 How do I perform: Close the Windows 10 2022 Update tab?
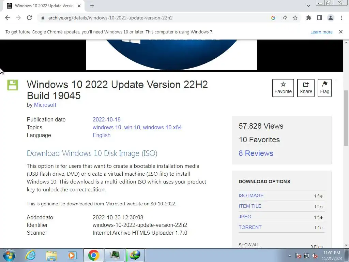[79, 6]
